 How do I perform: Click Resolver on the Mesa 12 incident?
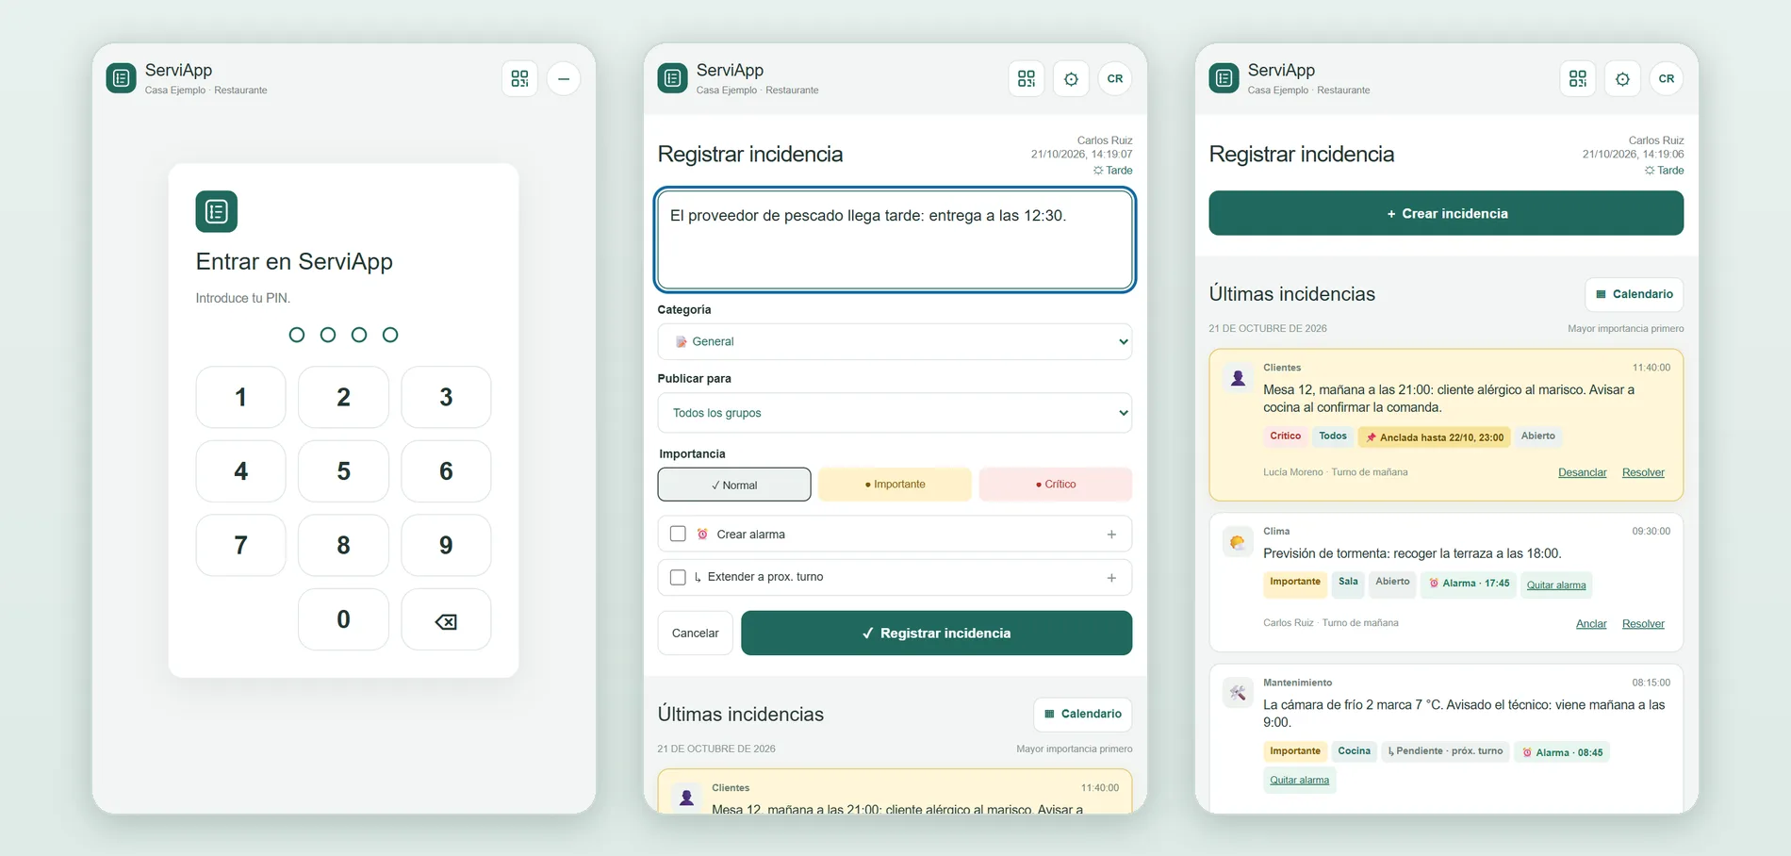pos(1643,472)
